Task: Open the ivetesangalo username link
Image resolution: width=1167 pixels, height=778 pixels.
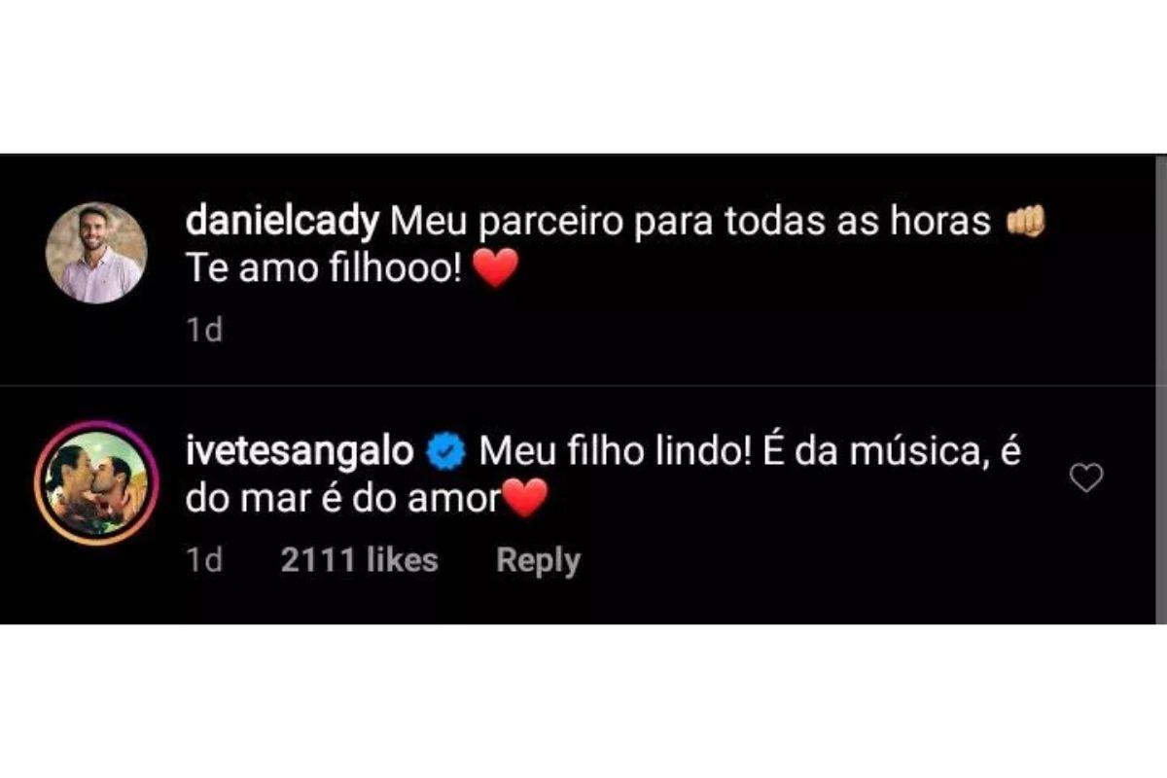Action: point(302,453)
